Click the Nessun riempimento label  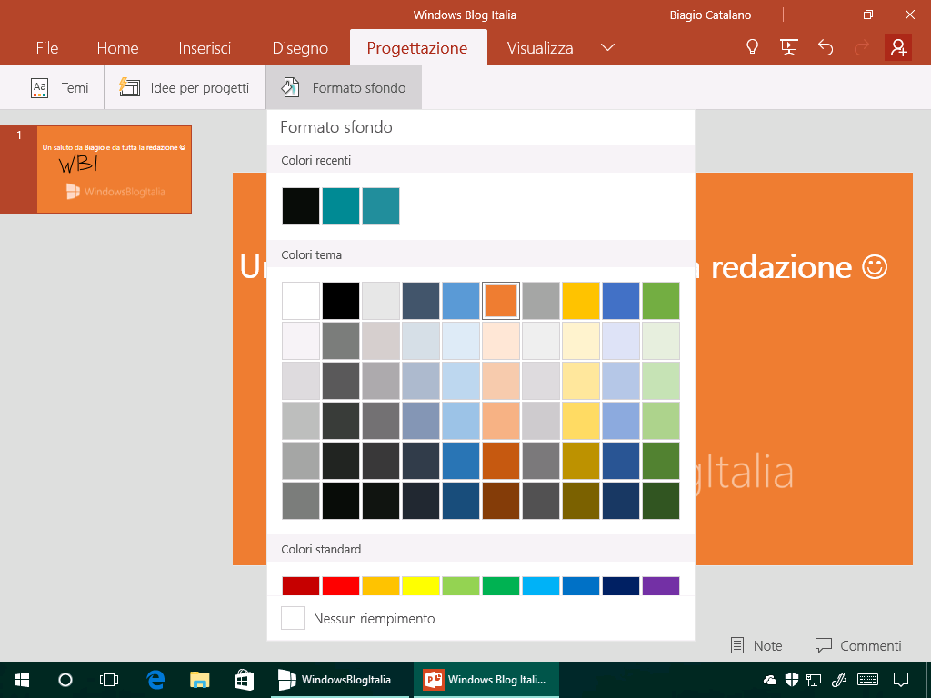pos(374,618)
